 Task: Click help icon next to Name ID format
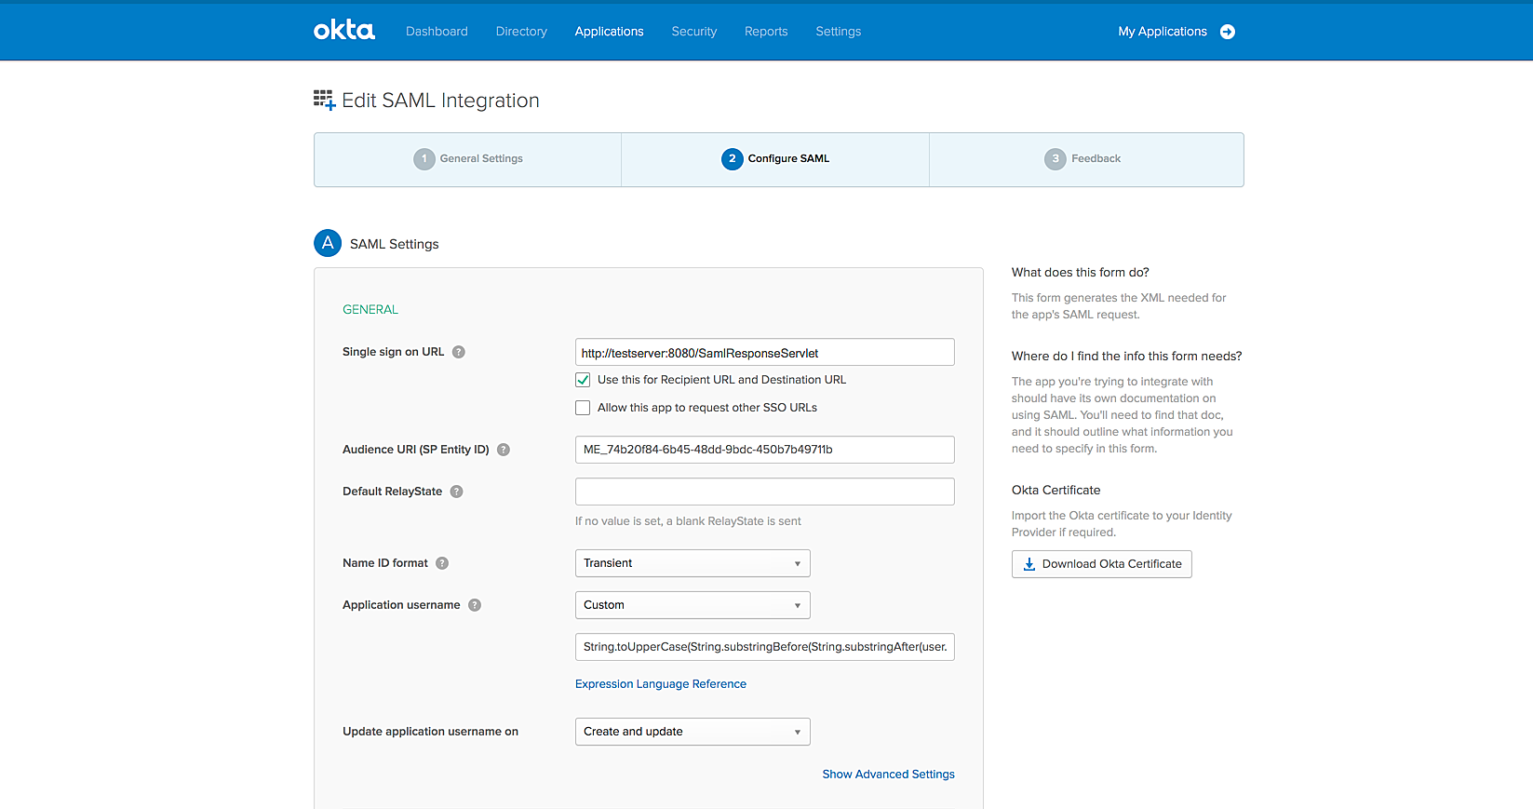tap(442, 563)
